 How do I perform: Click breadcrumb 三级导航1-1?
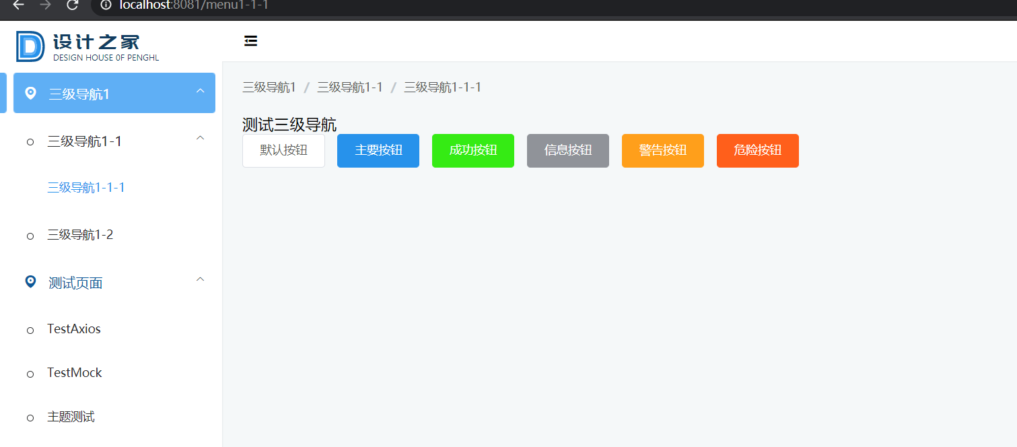tap(350, 87)
